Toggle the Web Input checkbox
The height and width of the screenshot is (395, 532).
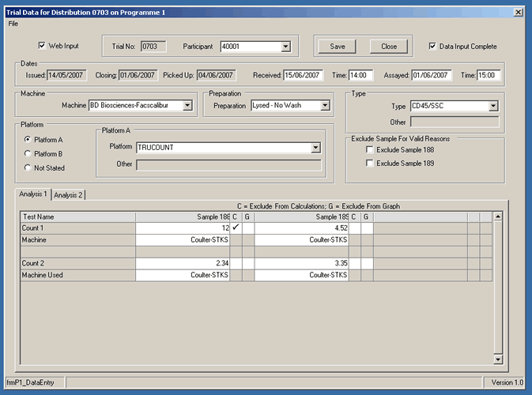43,46
